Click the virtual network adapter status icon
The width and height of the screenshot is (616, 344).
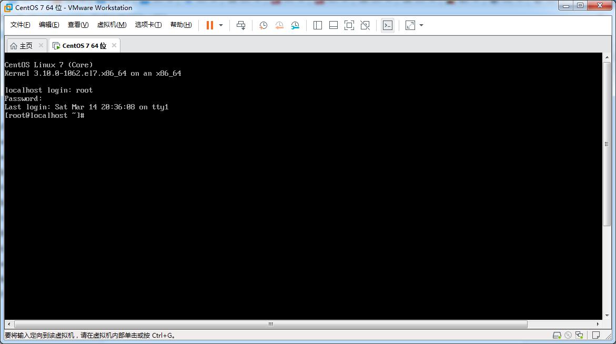click(x=579, y=335)
